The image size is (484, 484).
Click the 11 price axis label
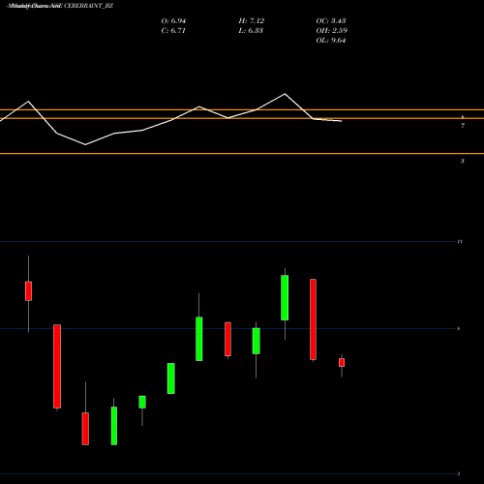[x=460, y=241]
